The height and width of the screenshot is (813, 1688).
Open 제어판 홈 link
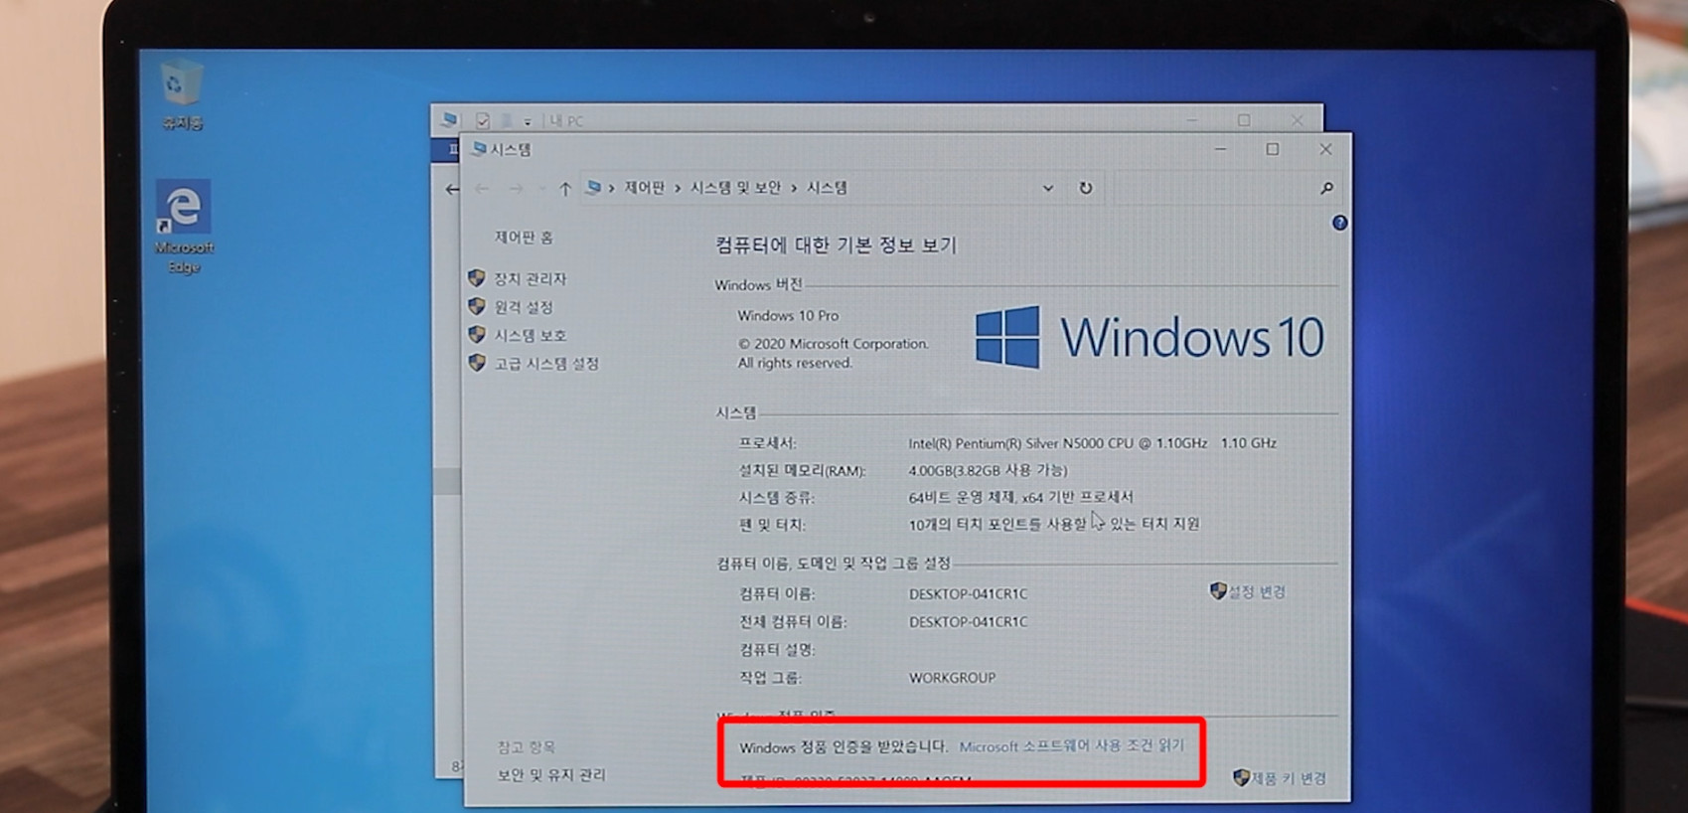pos(524,238)
